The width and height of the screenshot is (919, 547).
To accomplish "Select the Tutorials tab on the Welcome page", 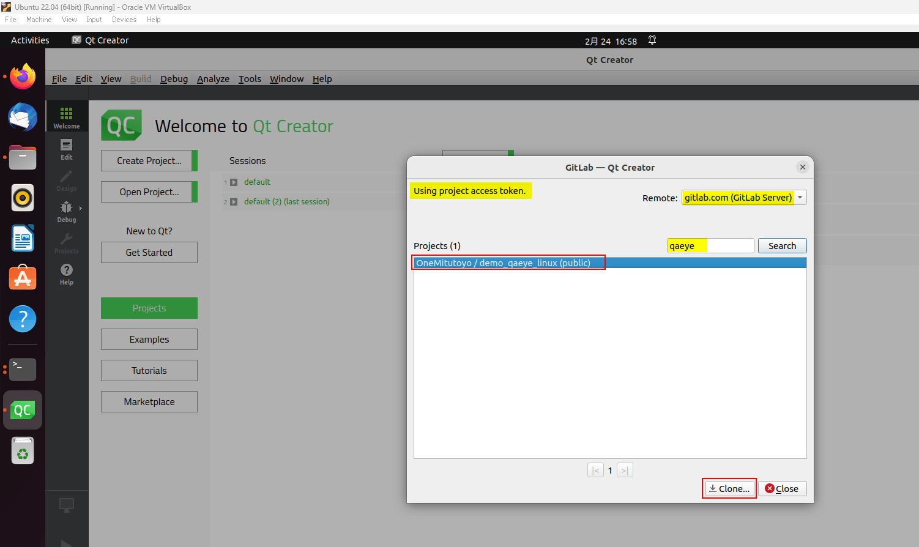I will click(x=149, y=370).
